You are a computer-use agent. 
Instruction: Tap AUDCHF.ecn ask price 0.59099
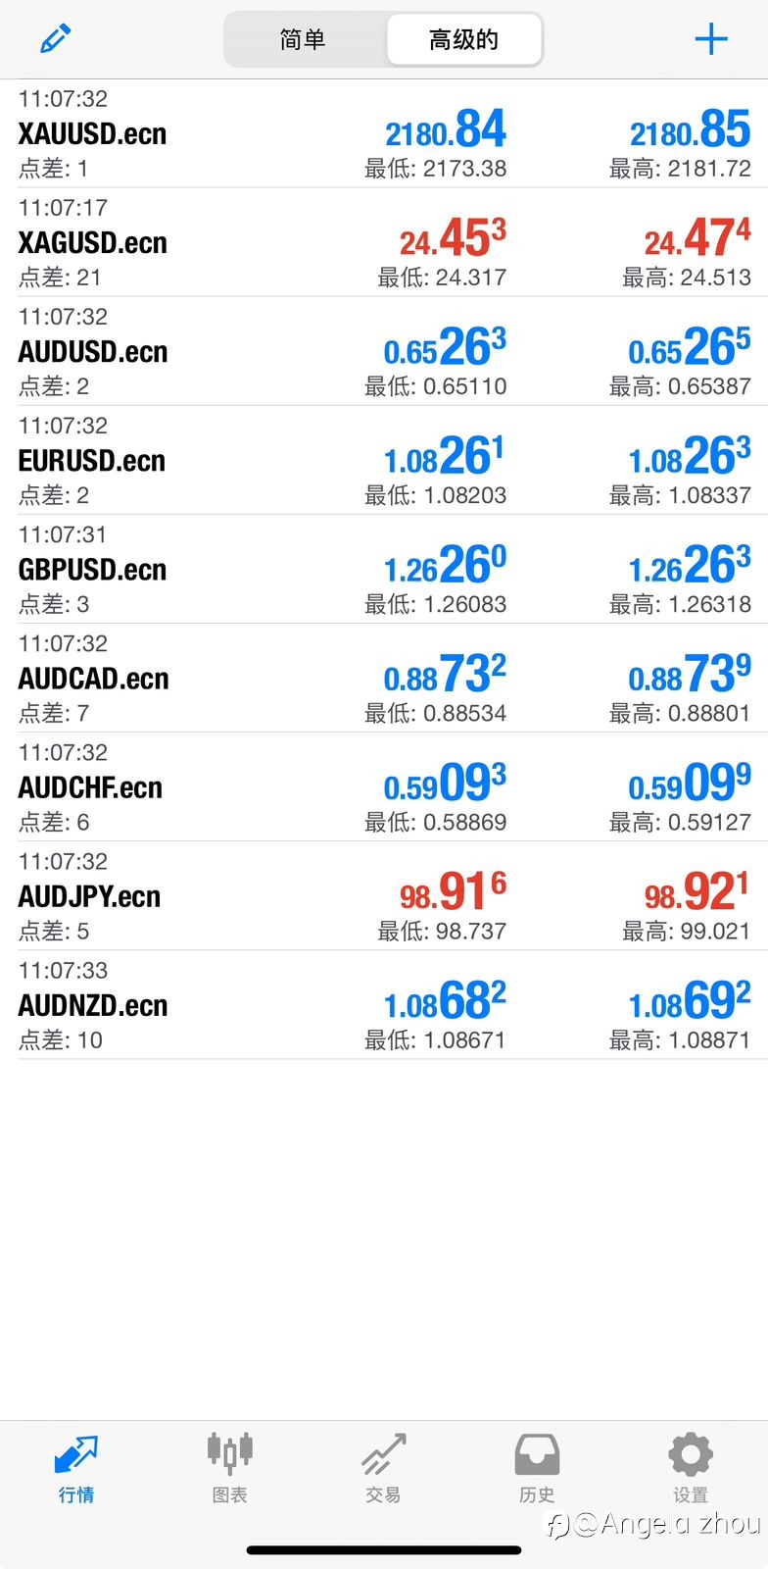coord(690,783)
